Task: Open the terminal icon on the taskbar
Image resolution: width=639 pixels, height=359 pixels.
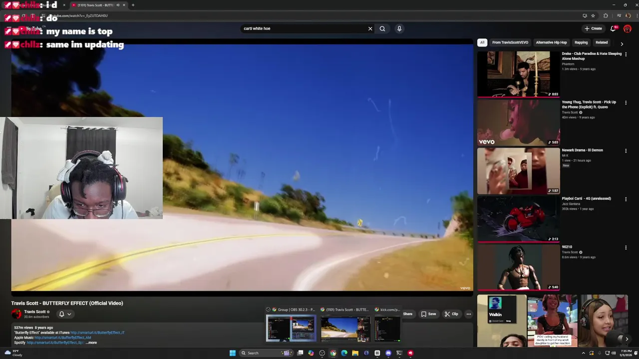Action: click(x=399, y=353)
